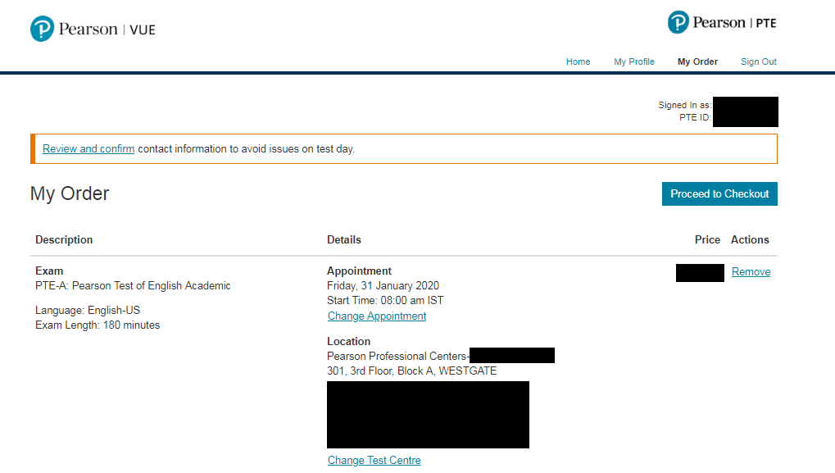
Task: Click the My Order page heading
Action: [x=70, y=193]
